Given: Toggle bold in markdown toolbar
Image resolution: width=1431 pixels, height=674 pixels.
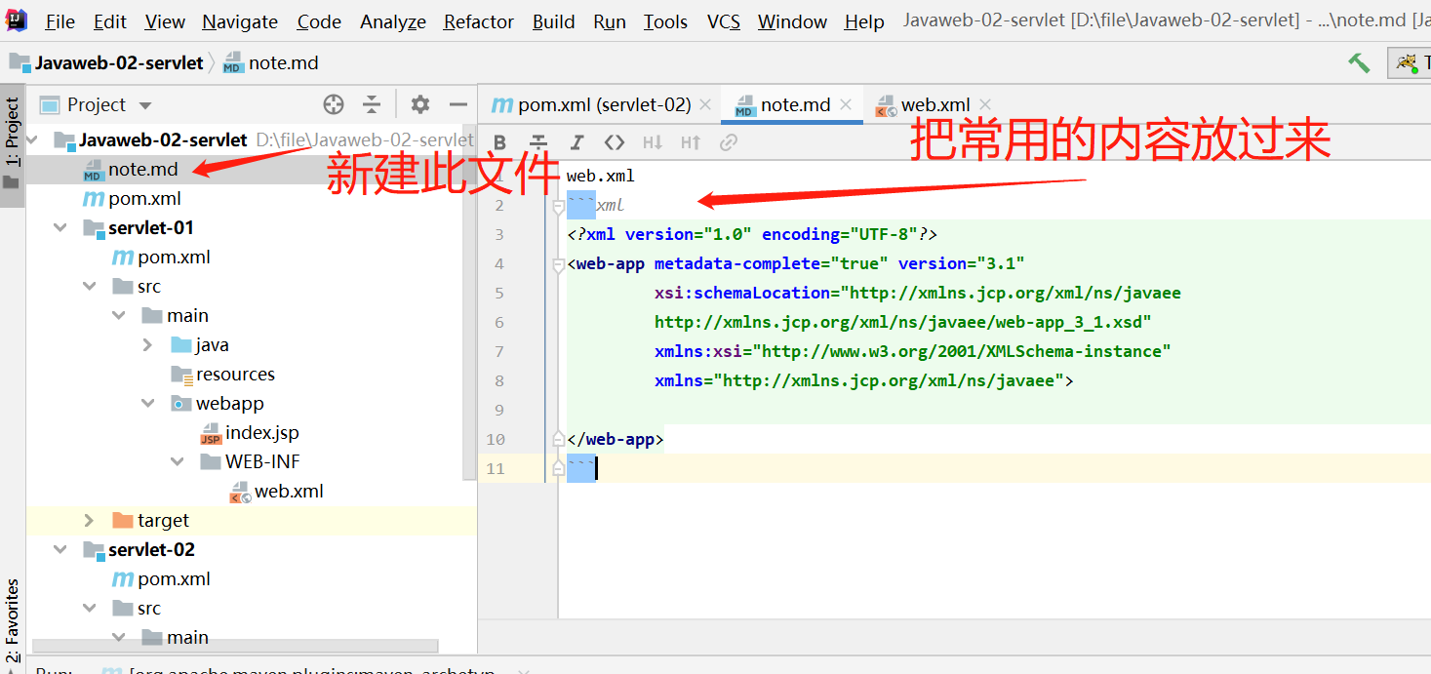Looking at the screenshot, I should (x=500, y=142).
